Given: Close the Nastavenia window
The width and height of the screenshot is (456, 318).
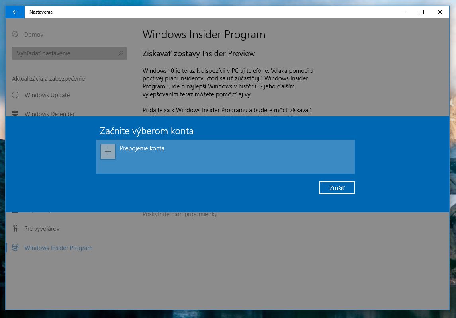Looking at the screenshot, I should point(440,12).
